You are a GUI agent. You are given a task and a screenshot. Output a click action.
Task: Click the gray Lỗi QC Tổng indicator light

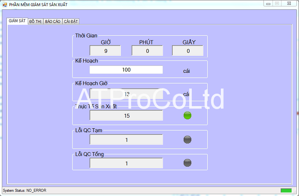(x=187, y=163)
